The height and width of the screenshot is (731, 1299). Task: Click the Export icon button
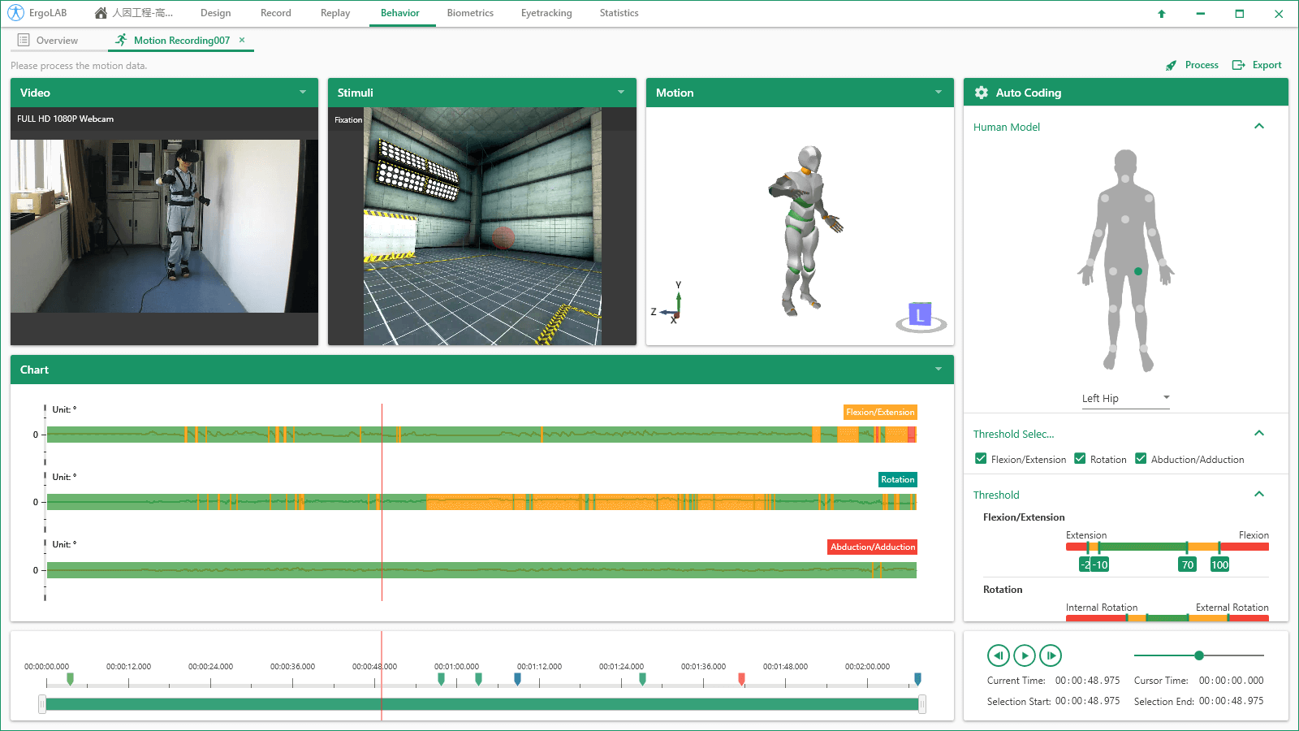click(1238, 65)
